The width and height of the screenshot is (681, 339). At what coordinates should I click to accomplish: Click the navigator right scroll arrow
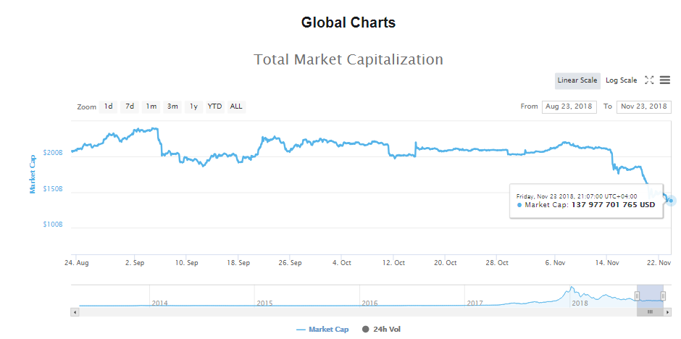(x=668, y=312)
